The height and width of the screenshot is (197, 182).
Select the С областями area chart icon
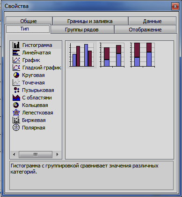16,98
